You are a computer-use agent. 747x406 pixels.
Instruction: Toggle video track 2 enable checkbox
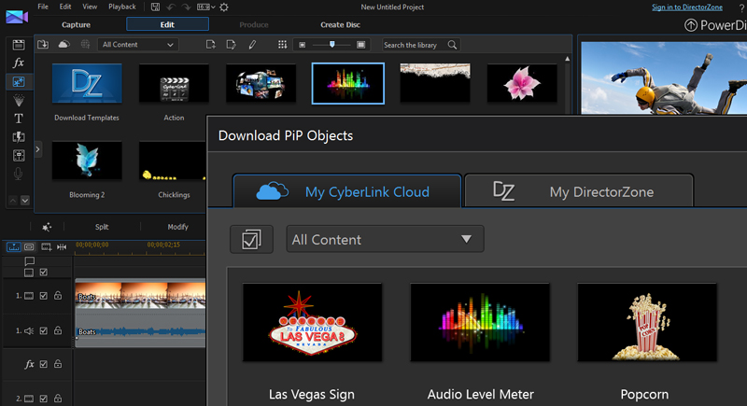(43, 399)
